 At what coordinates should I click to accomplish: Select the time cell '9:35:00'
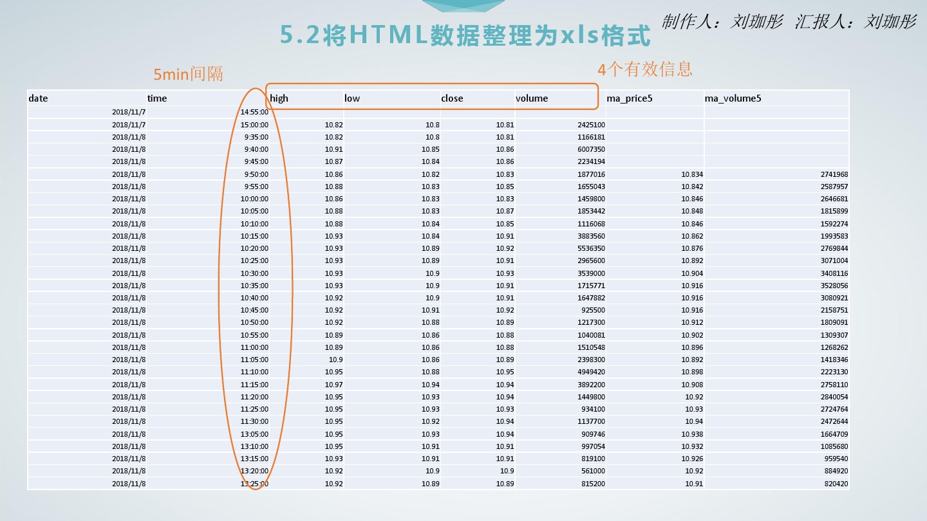tap(256, 137)
